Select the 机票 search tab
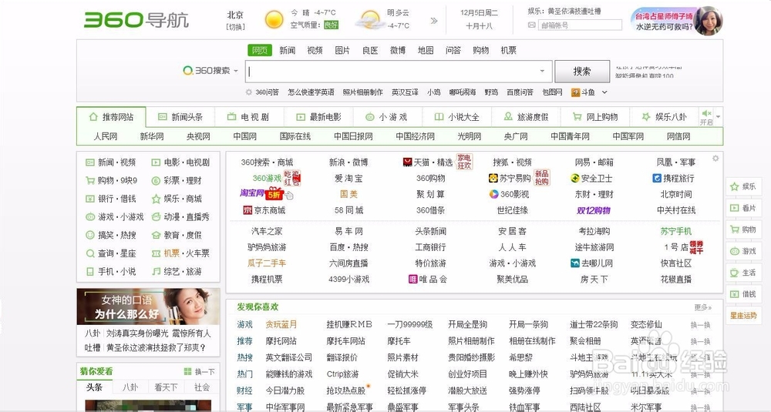The height and width of the screenshot is (412, 771). 508,50
